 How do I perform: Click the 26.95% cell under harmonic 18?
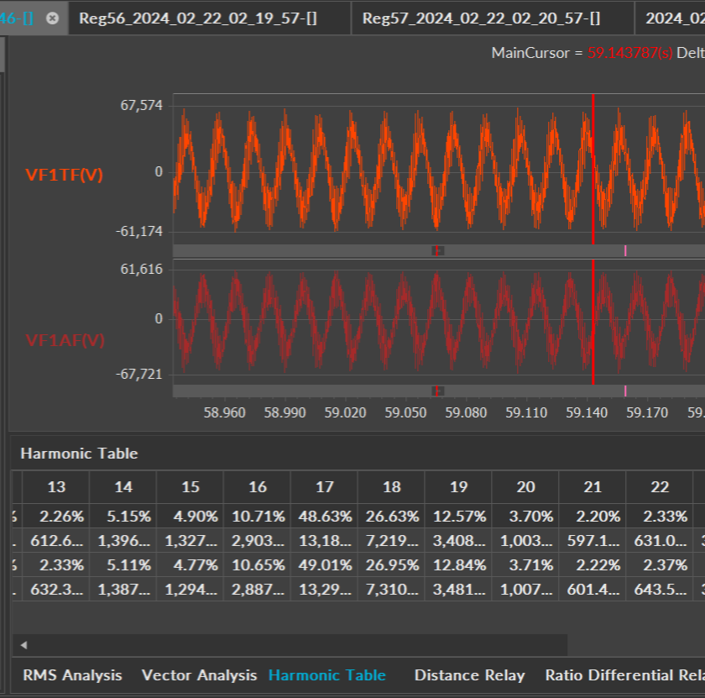(x=391, y=565)
